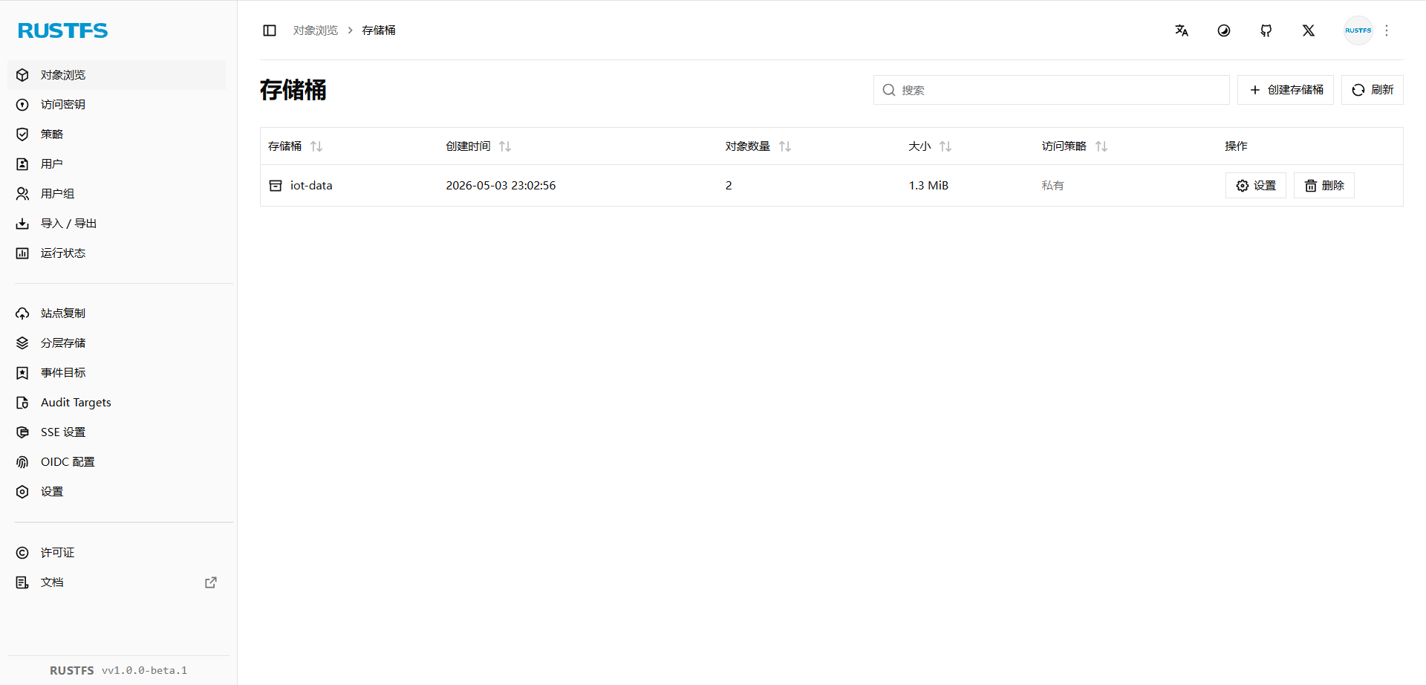Navigate to 用户 page
This screenshot has height=685, width=1426.
(117, 164)
